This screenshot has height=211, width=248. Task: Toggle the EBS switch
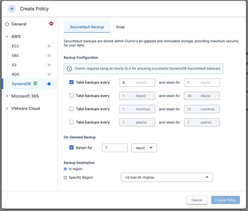click(x=48, y=55)
